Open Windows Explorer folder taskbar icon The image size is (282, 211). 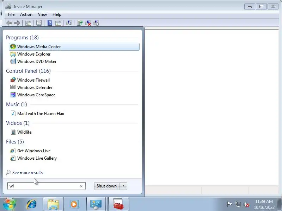pyautogui.click(x=53, y=204)
